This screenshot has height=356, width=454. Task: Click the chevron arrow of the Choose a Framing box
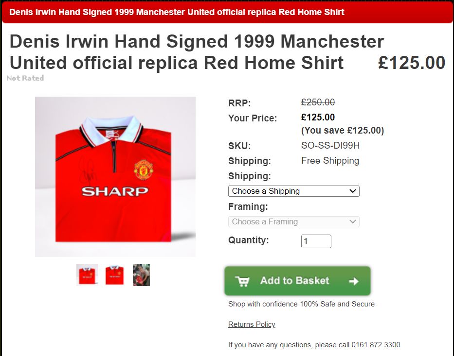click(352, 221)
